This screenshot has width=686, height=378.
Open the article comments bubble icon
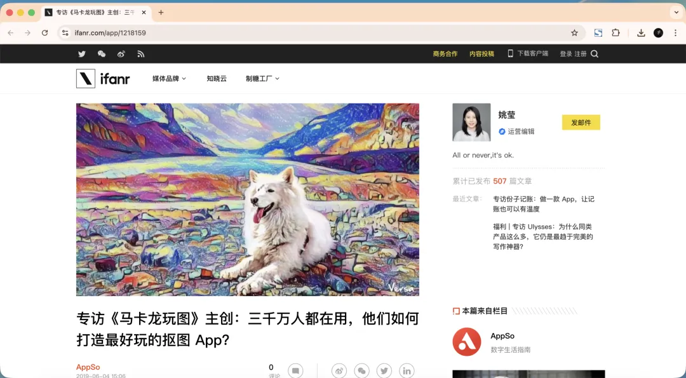click(x=295, y=370)
